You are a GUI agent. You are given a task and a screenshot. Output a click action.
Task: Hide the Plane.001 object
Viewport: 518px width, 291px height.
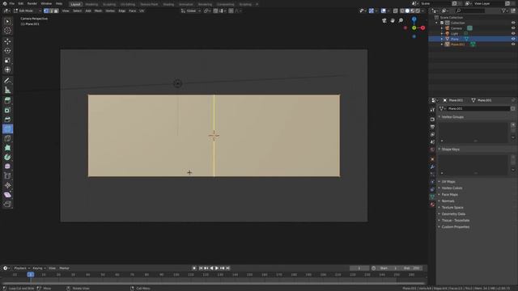(513, 44)
